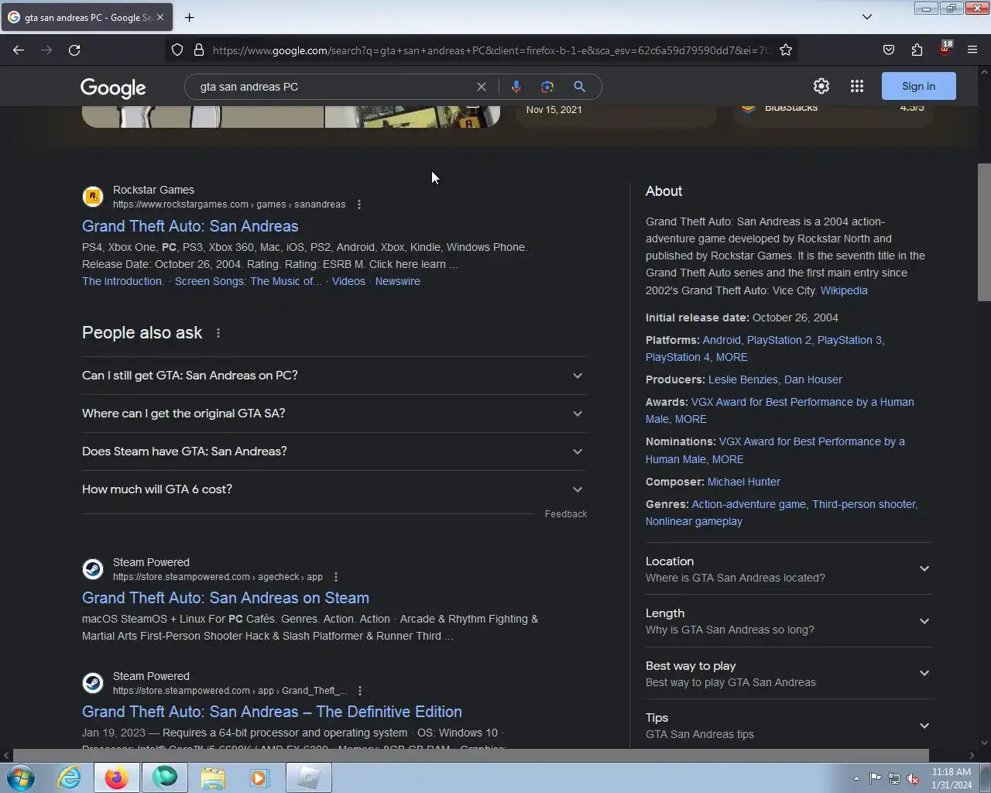Image resolution: width=991 pixels, height=793 pixels.
Task: Expand 'Does Steam have GTA: San Andreas?'
Action: click(334, 451)
